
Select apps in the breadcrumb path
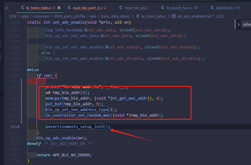(25, 16)
